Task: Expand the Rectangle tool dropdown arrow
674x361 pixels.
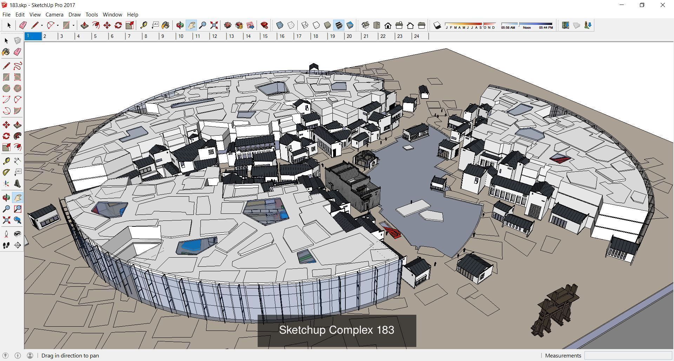Action: tap(73, 25)
